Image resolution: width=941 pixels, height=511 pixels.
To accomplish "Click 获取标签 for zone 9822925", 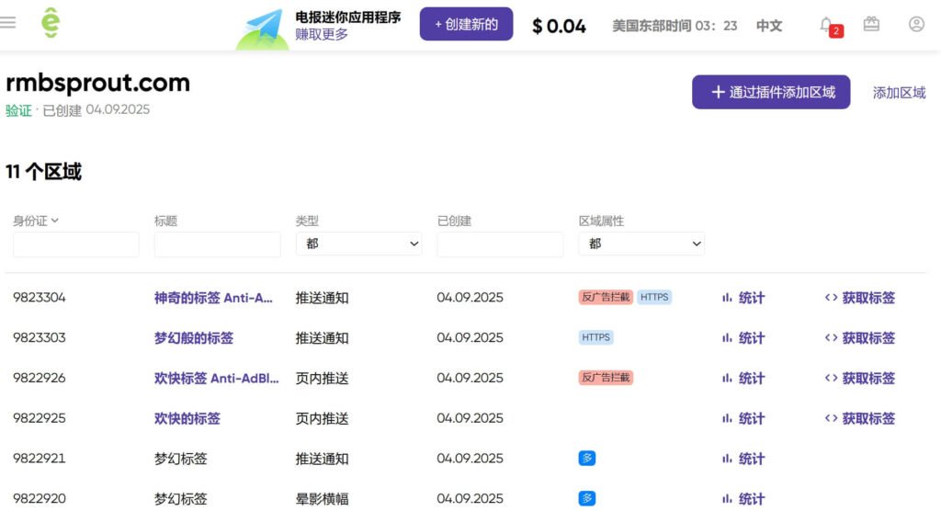I will point(860,418).
